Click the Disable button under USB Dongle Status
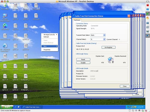The image size is (150, 112). pos(83,63)
